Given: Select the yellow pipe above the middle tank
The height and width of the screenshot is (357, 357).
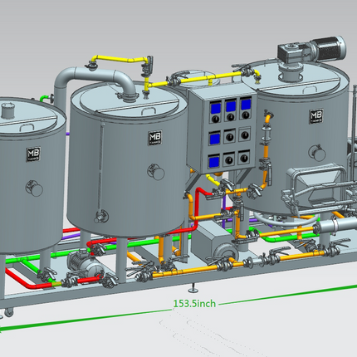Looking at the screenshot, I should [x=120, y=59].
